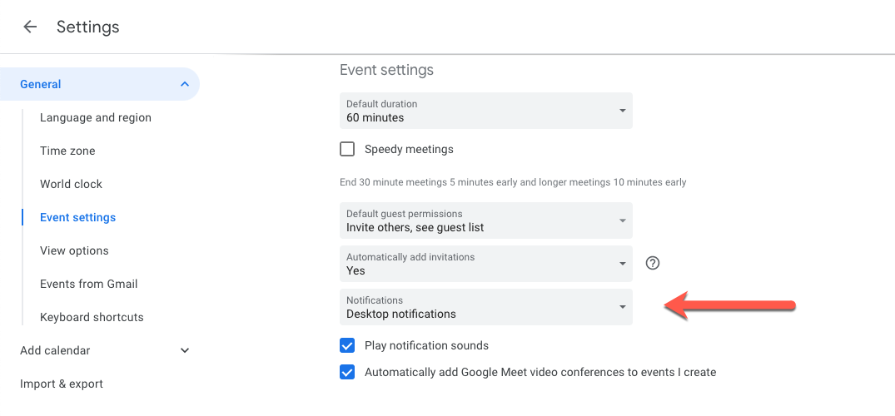Open the Default guest permissions dropdown
This screenshot has width=895, height=416.
click(x=485, y=220)
